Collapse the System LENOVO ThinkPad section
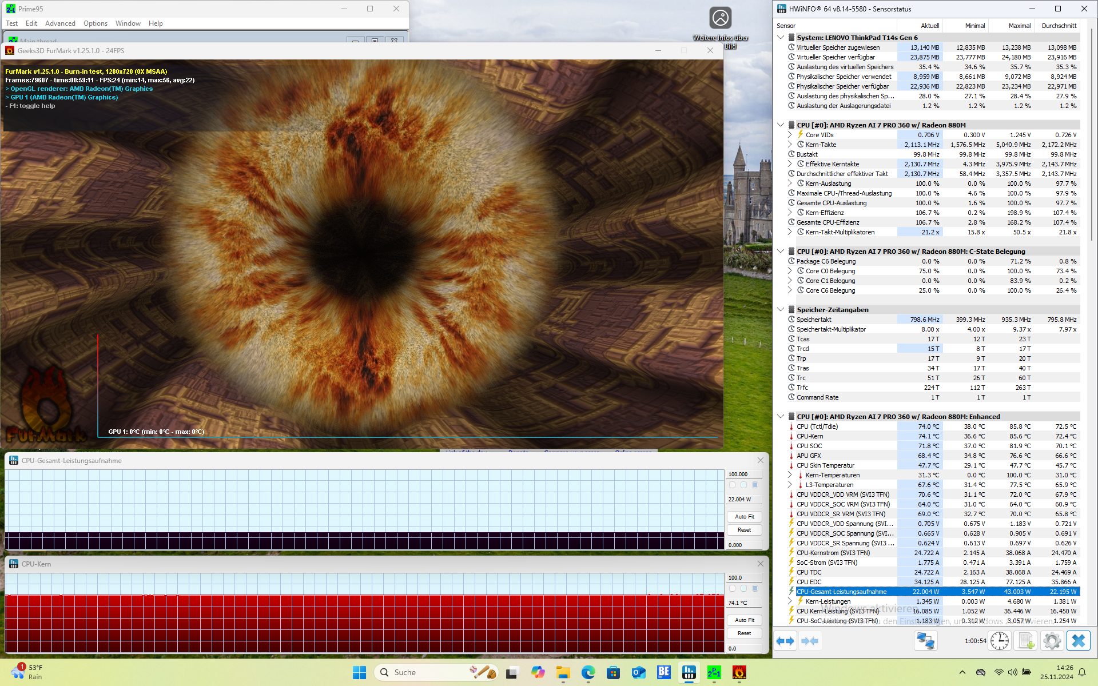 (781, 38)
